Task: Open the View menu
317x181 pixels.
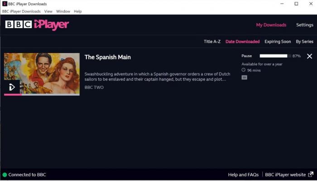Action: [x=48, y=11]
